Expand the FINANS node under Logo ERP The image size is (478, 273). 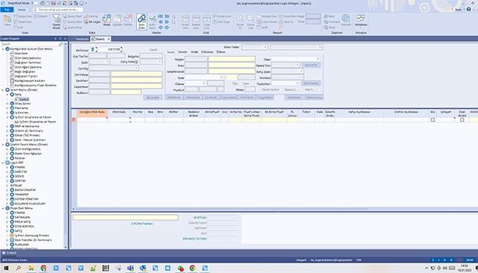(7, 167)
